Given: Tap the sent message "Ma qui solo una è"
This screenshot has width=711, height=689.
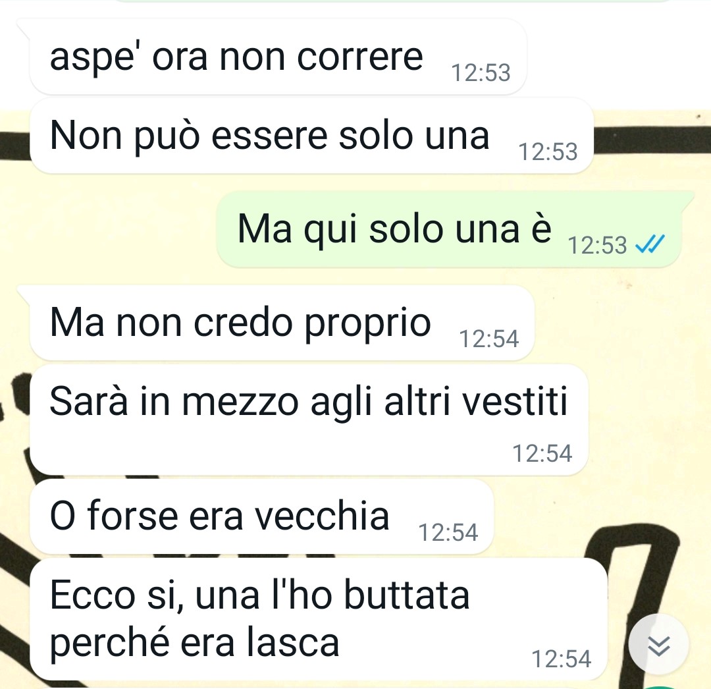Looking at the screenshot, I should tap(450, 229).
